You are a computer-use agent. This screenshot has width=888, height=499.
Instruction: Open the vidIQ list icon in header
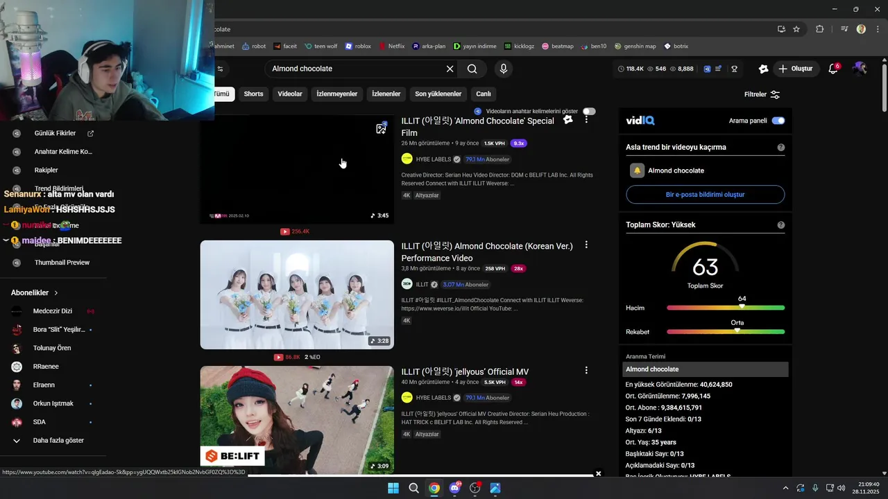pyautogui.click(x=718, y=69)
